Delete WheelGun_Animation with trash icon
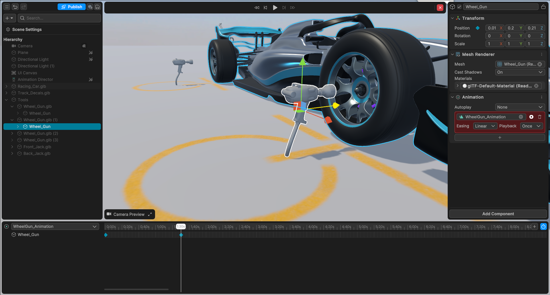550x295 pixels. point(540,117)
